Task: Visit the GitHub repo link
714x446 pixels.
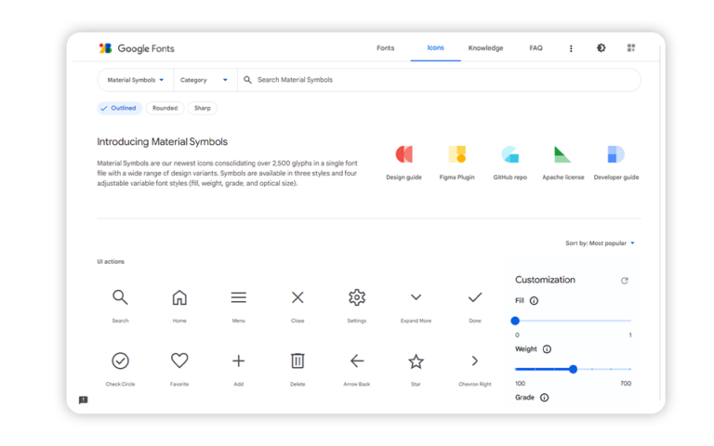Action: tap(510, 163)
